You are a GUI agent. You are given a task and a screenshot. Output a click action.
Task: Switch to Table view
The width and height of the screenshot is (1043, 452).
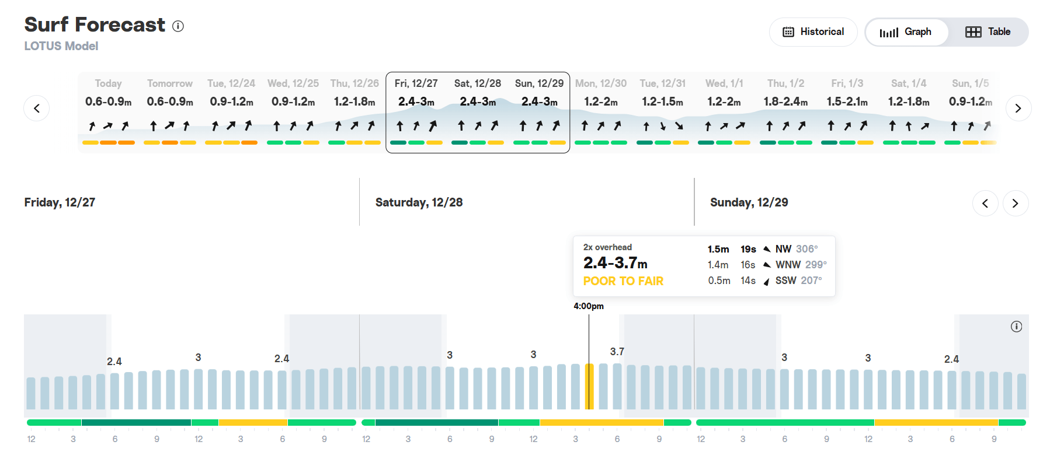click(x=988, y=32)
